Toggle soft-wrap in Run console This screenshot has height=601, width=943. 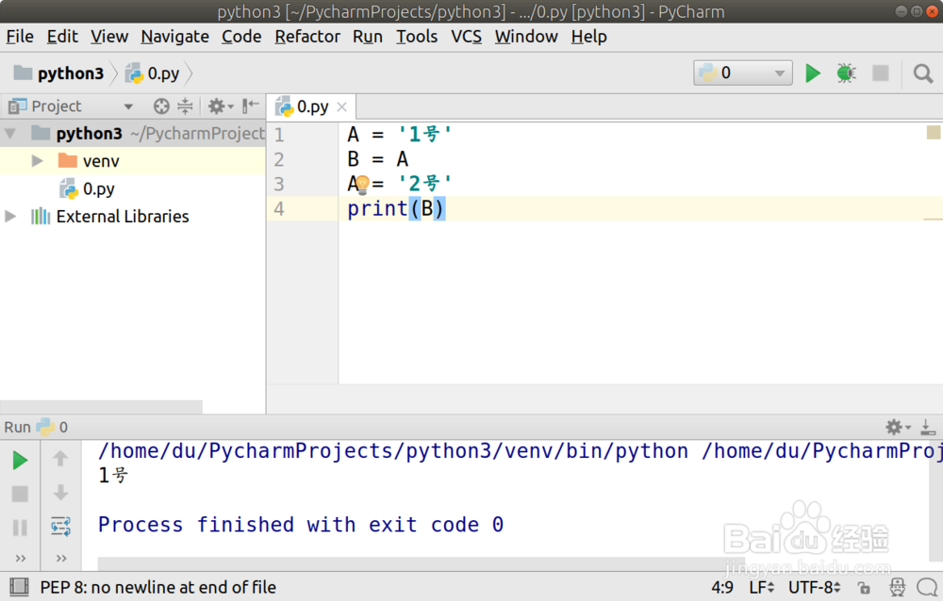60,527
